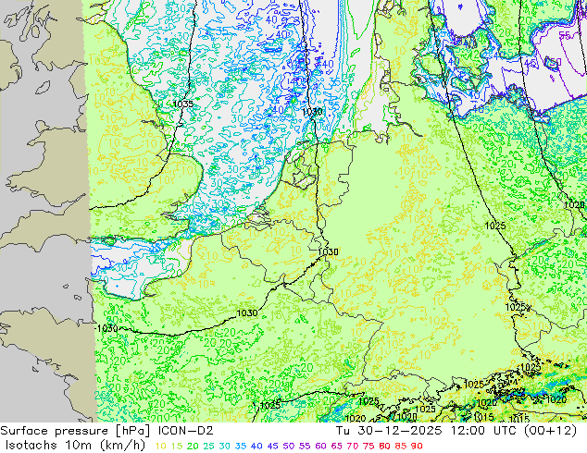Select the 35 value in isotach legend

click(x=241, y=447)
